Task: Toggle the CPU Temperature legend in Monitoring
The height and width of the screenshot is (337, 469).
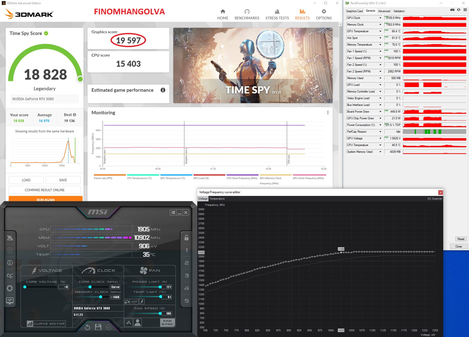Action: [x=143, y=177]
